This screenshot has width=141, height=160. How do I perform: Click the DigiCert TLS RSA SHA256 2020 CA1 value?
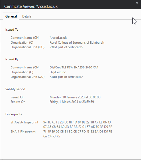74,68
